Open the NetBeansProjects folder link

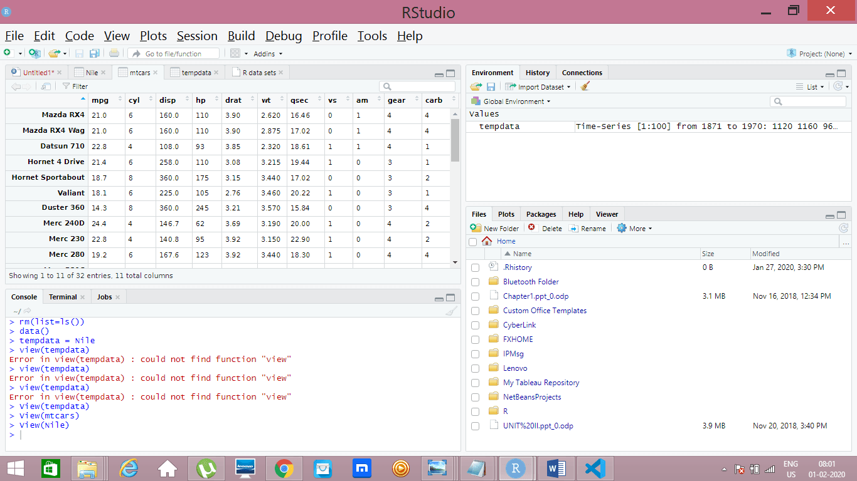tap(532, 397)
